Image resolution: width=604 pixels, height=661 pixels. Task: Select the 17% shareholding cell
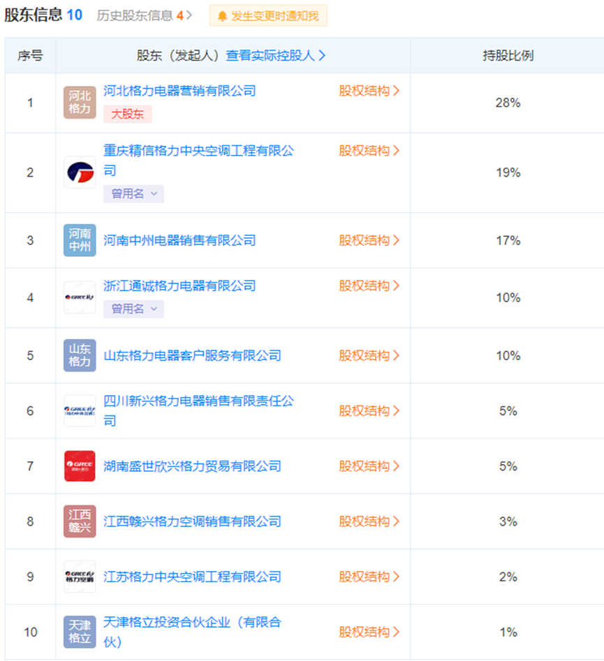click(x=508, y=240)
